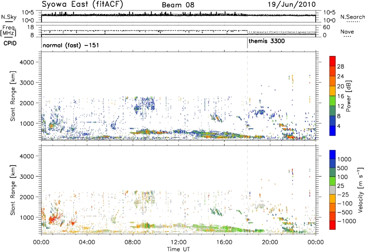Viewport: 365px width, 252px height.
Task: Click the date '19/Jun/2010'
Action: click(292, 4)
